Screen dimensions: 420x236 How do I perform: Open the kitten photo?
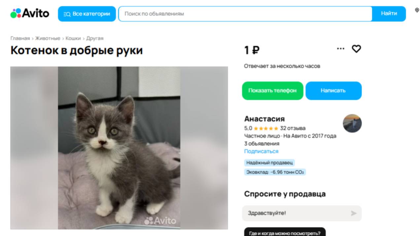tap(119, 148)
